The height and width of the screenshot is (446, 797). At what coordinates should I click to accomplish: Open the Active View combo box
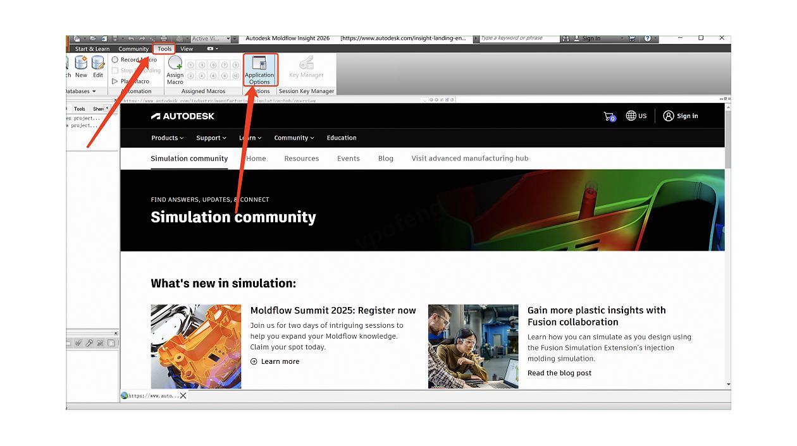coord(212,39)
